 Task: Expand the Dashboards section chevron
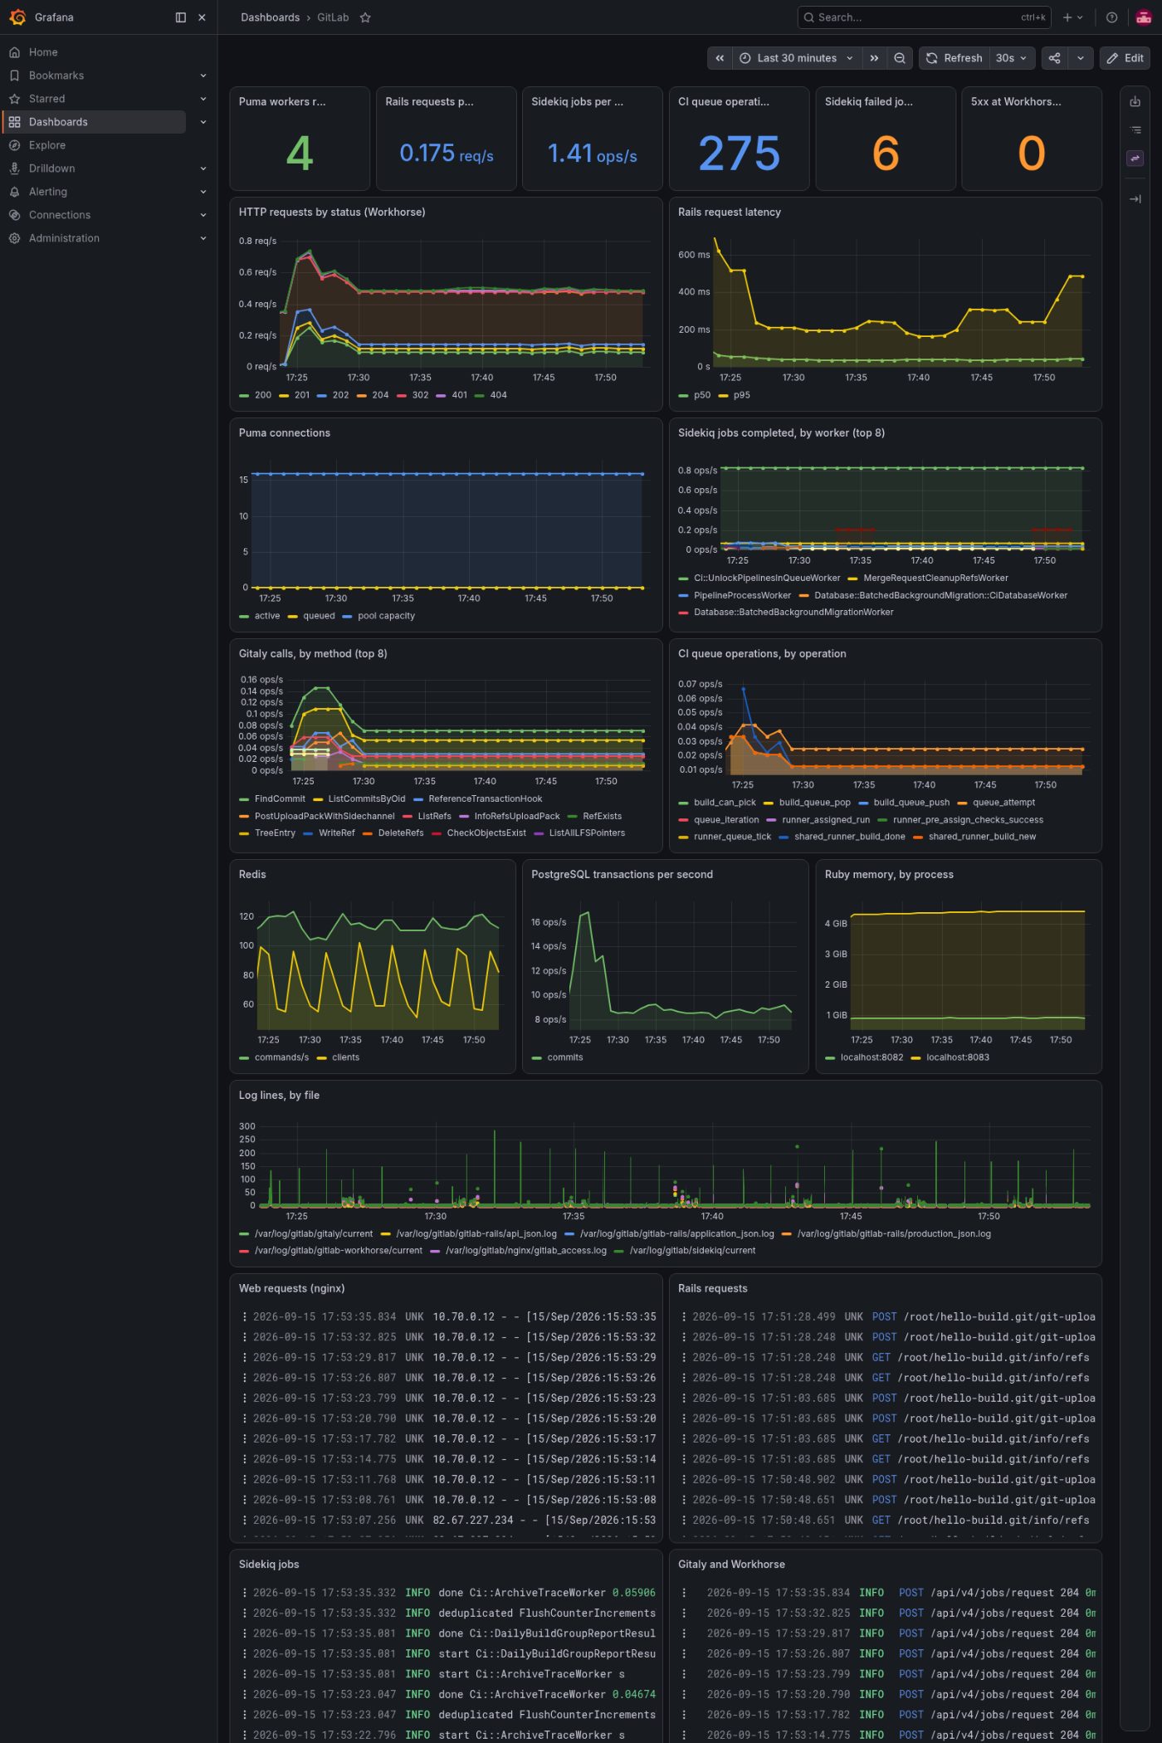[203, 122]
